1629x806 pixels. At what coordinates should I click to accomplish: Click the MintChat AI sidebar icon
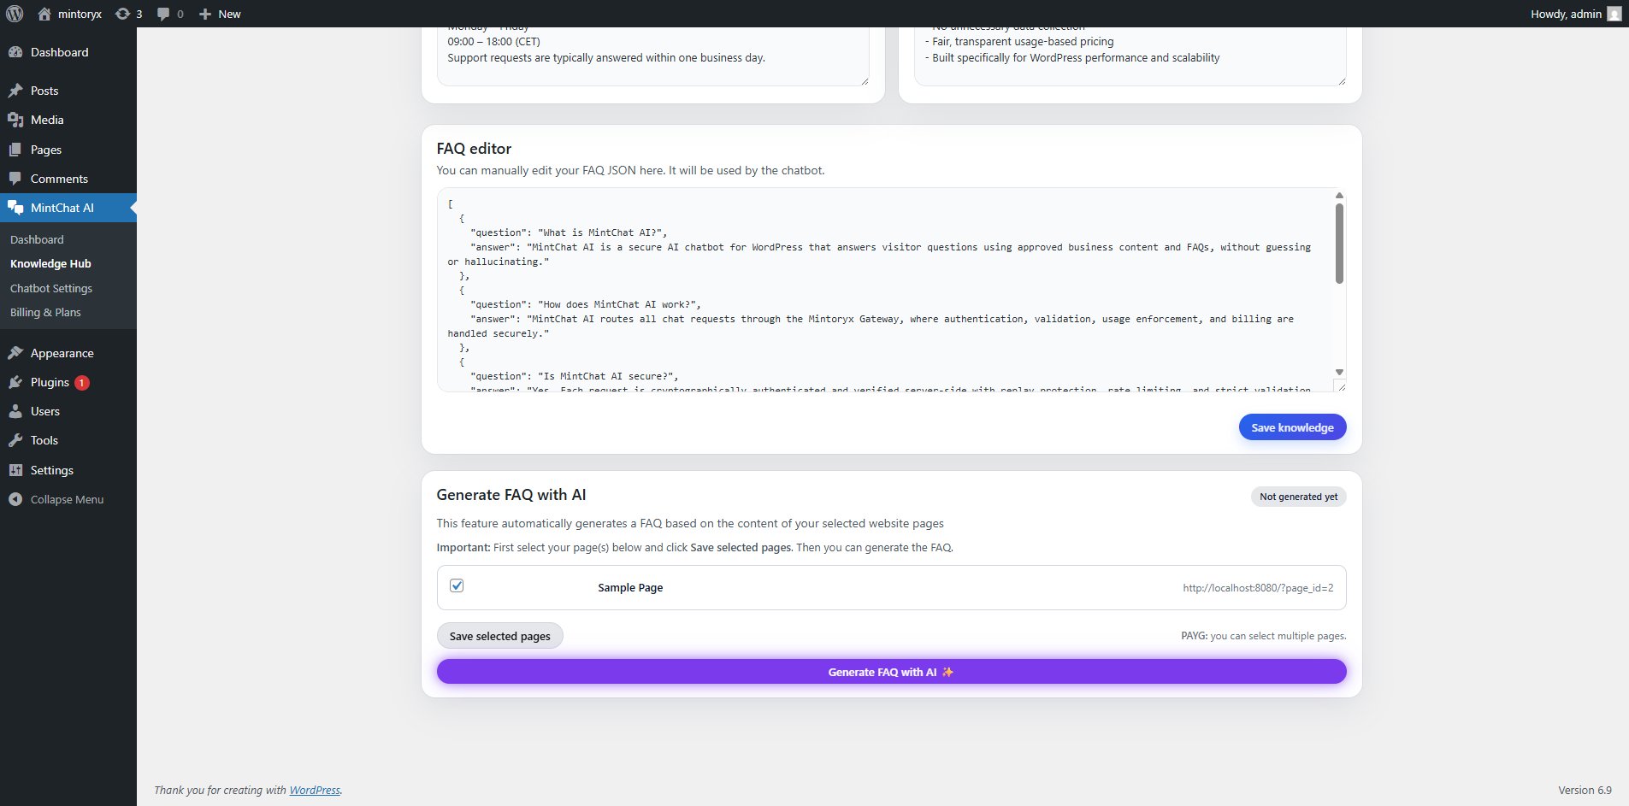click(15, 207)
